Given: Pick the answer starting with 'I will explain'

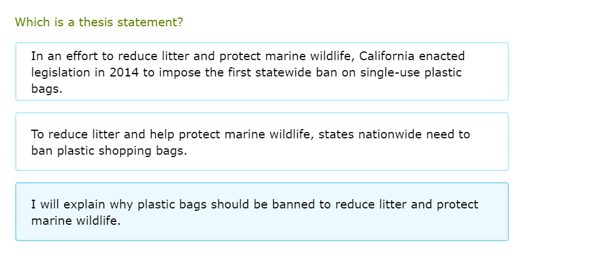Looking at the screenshot, I should (x=261, y=212).
